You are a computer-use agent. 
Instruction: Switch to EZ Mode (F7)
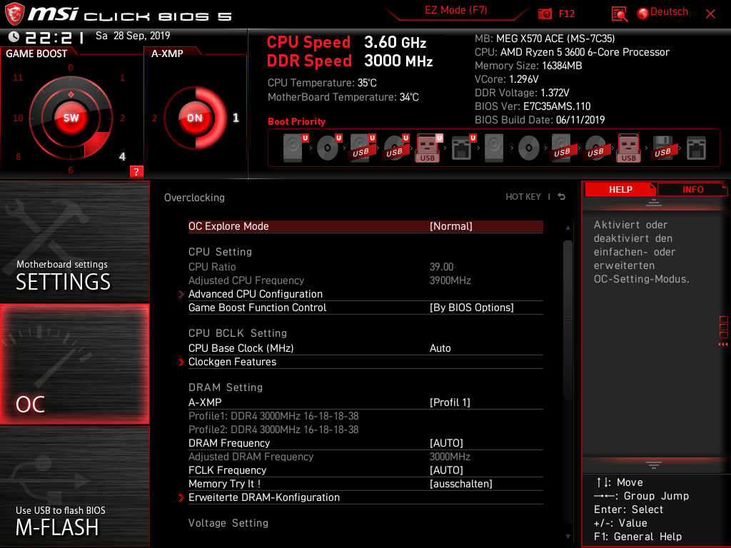point(455,10)
